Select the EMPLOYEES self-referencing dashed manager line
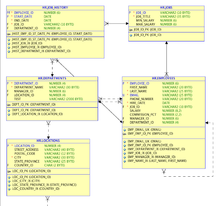Image resolution: width=221 pixels, height=206 pixels. point(213,149)
